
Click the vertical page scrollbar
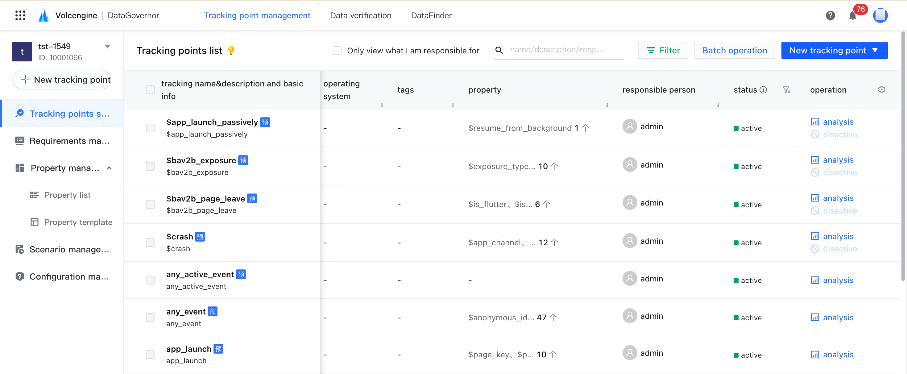tap(904, 157)
